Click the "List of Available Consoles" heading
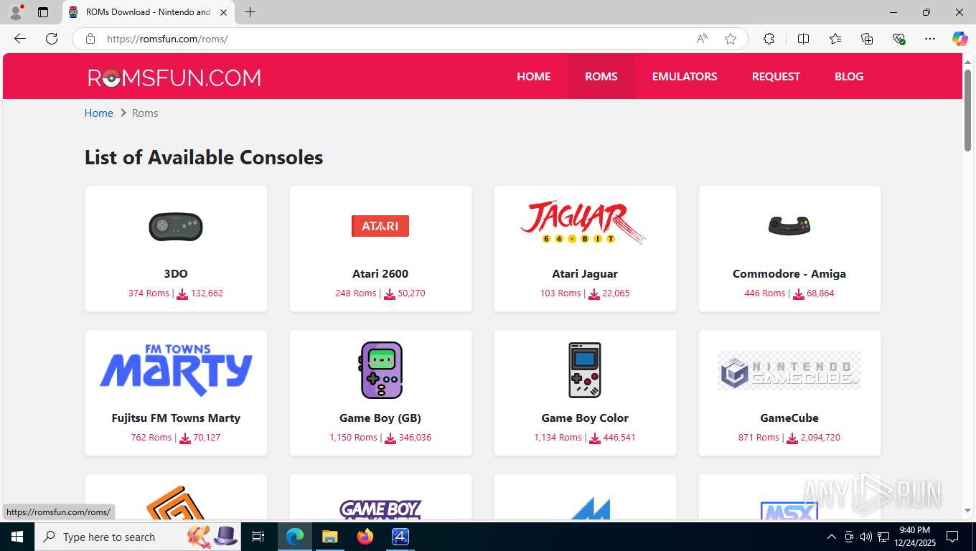The image size is (976, 551). pos(204,157)
